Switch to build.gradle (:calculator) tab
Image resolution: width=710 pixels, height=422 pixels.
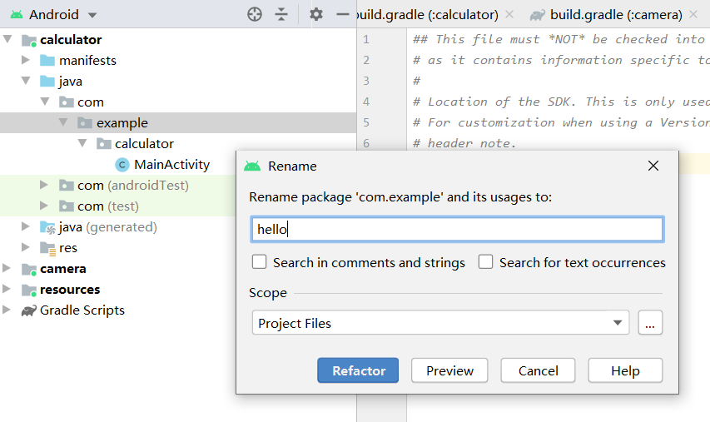426,15
